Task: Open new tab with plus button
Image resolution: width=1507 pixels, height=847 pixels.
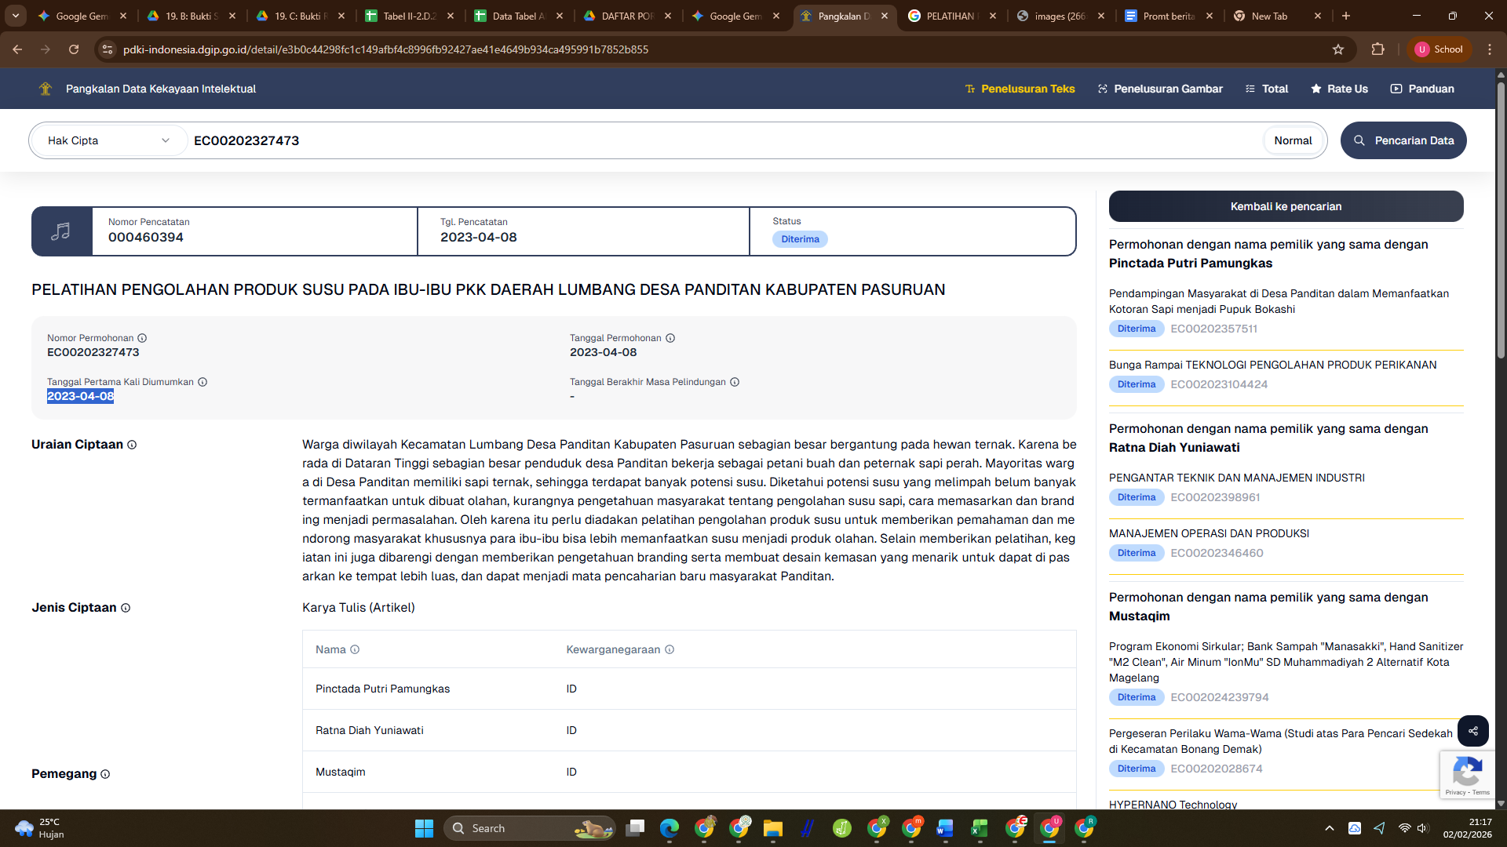Action: [1346, 16]
